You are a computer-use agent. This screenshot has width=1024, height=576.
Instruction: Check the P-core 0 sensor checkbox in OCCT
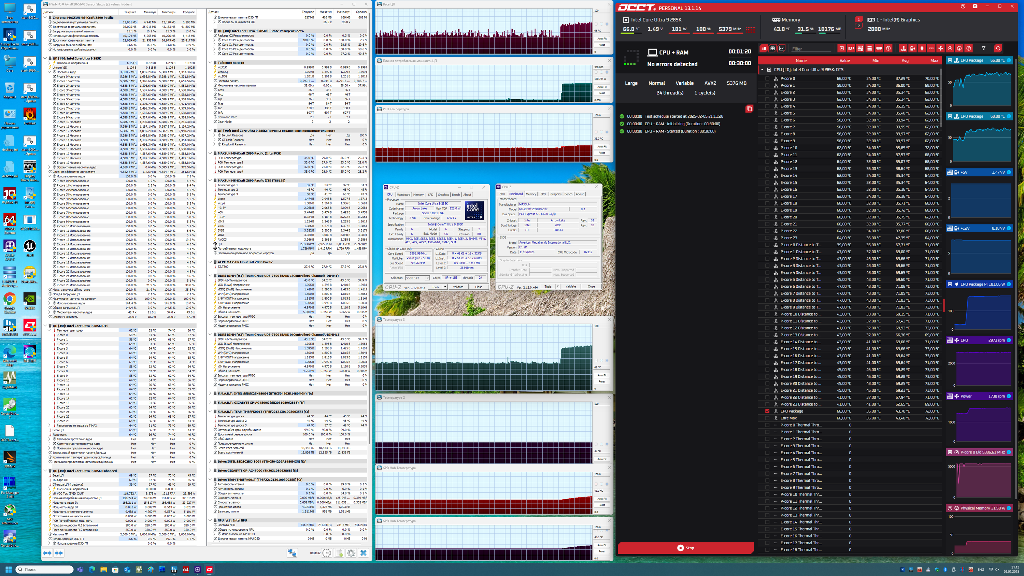[x=767, y=79]
